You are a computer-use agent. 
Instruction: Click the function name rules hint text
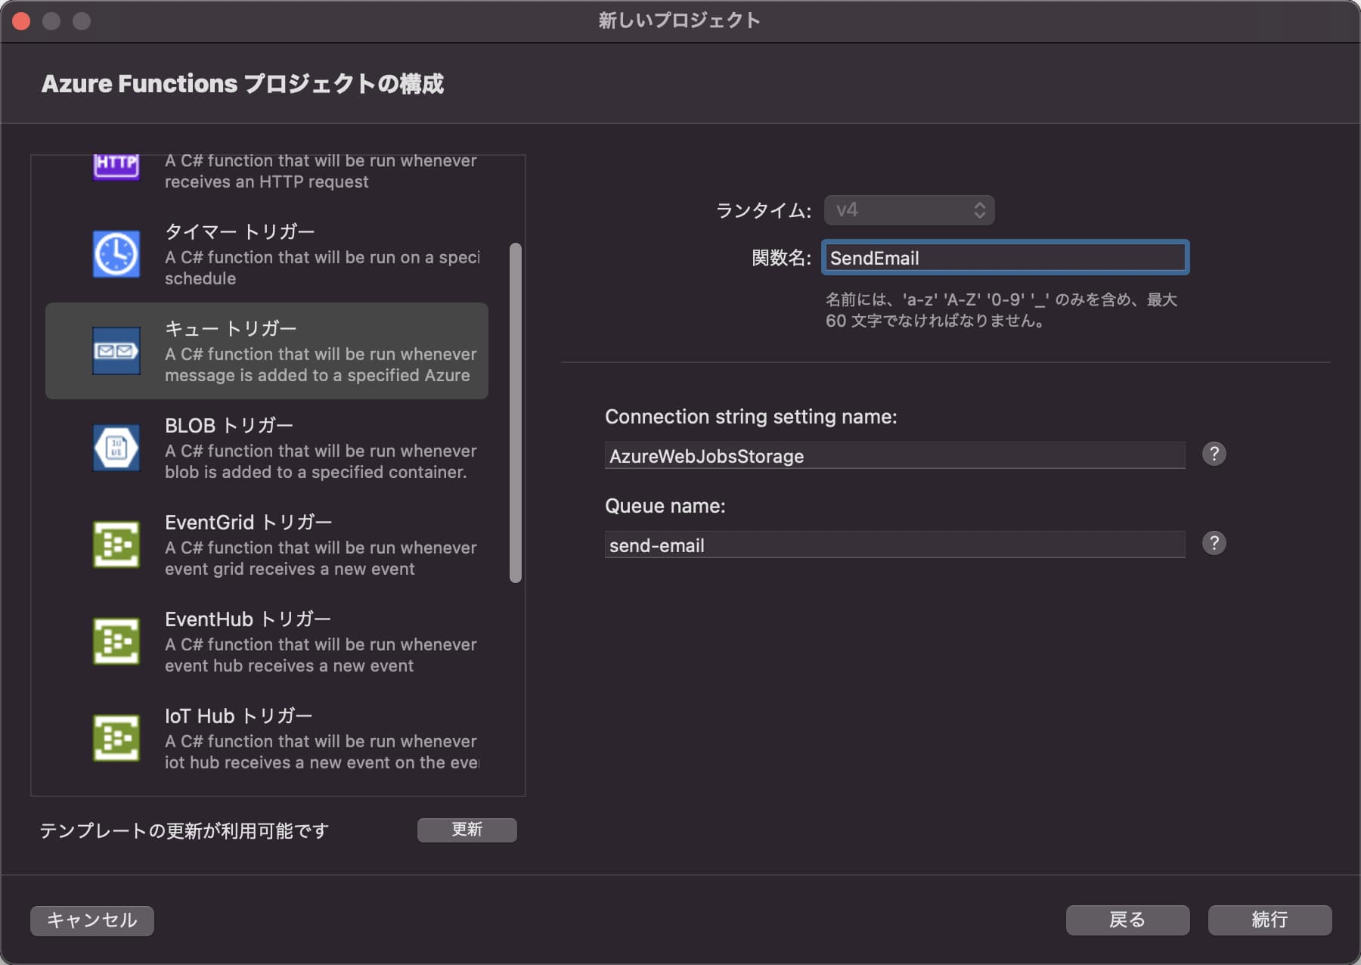tap(1002, 310)
